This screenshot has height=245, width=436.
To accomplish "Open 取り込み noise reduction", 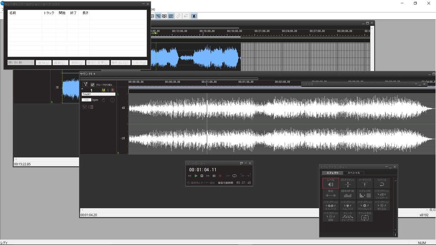I will coord(381,206).
